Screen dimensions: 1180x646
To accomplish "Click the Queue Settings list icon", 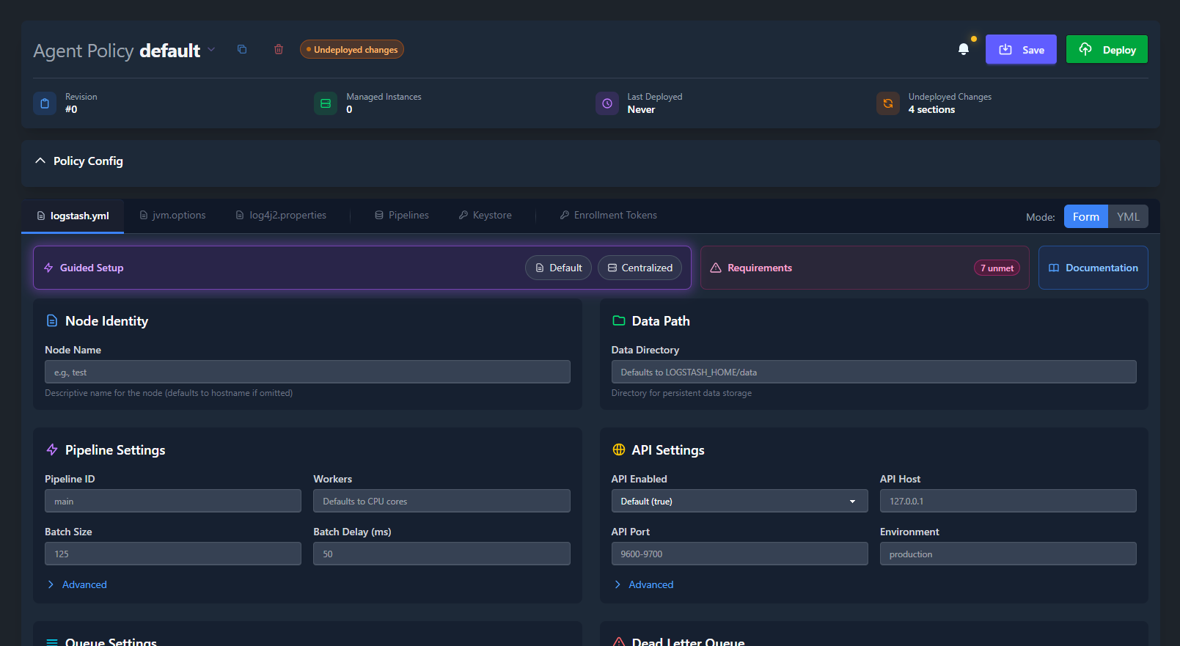I will tap(52, 642).
